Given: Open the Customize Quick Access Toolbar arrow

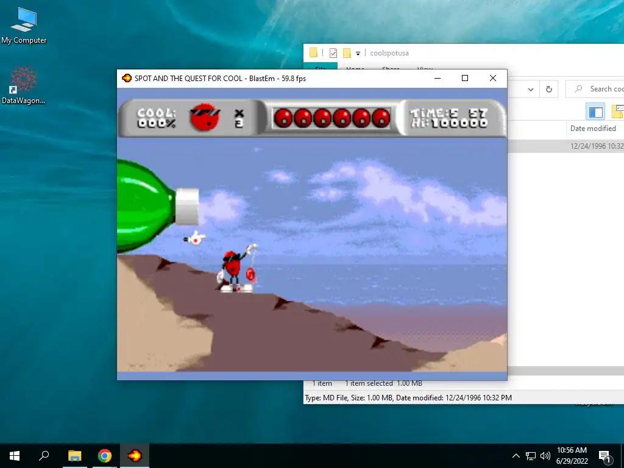Looking at the screenshot, I should pos(358,54).
